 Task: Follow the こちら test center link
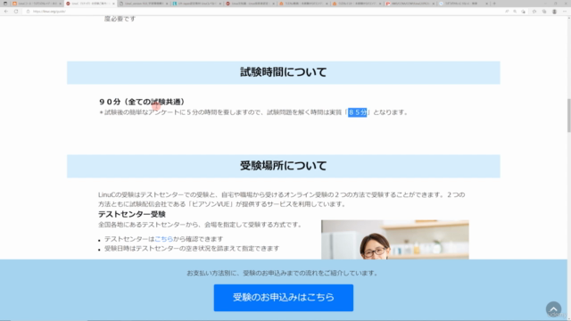[163, 239]
